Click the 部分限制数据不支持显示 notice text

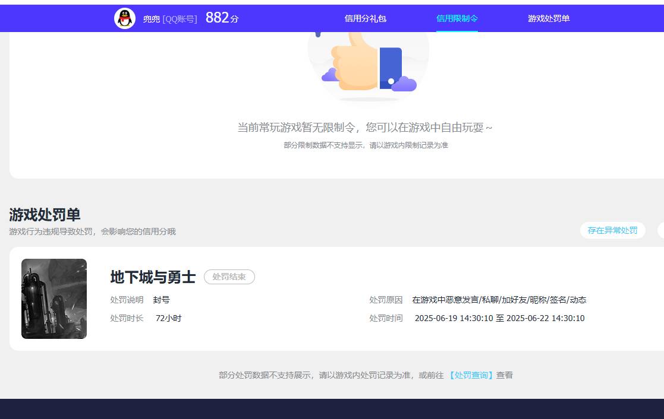[368, 145]
